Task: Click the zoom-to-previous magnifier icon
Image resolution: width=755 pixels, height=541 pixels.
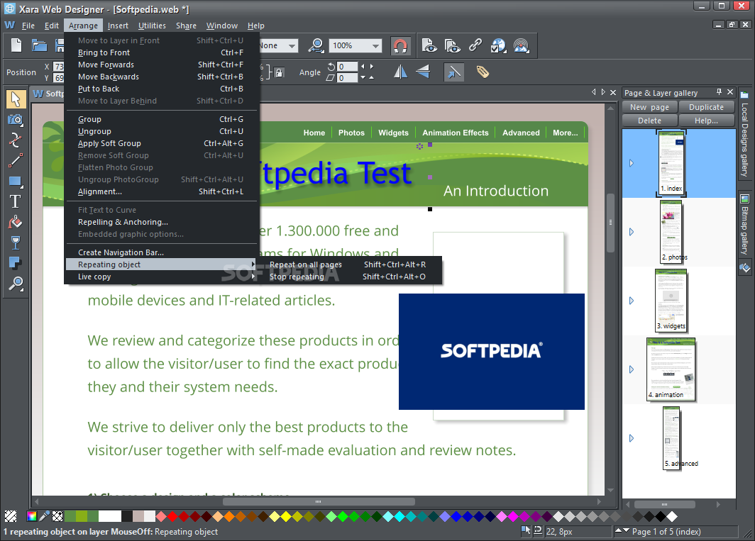Action: pyautogui.click(x=316, y=45)
